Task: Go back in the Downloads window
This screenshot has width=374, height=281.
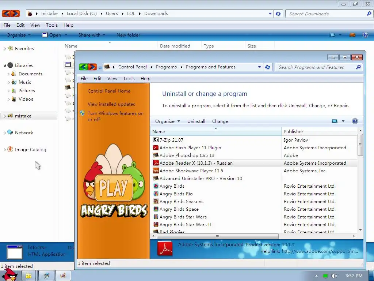Action: click(x=7, y=14)
